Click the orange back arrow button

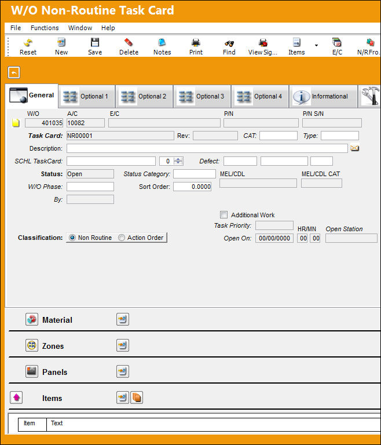(x=14, y=72)
